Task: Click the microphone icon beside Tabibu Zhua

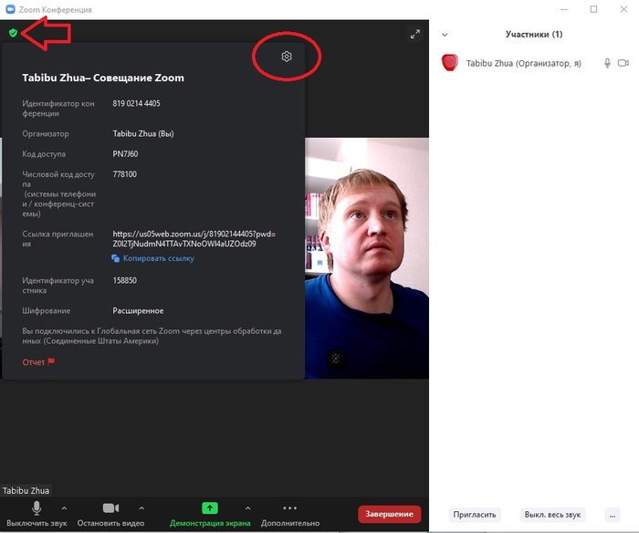Action: 607,63
